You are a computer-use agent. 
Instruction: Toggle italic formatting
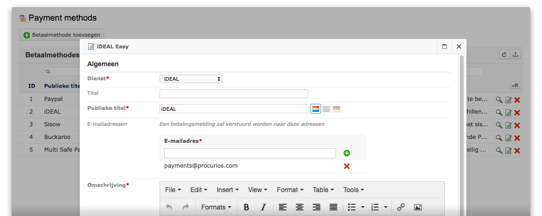(x=263, y=207)
